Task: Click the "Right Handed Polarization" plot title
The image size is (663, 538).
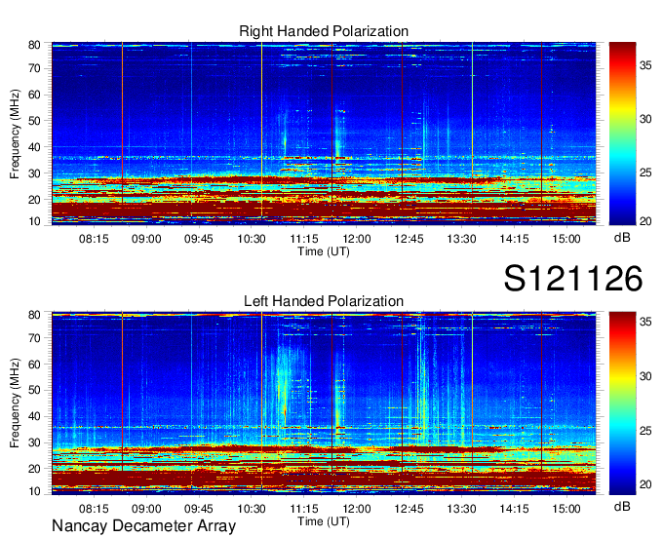Action: [x=324, y=31]
